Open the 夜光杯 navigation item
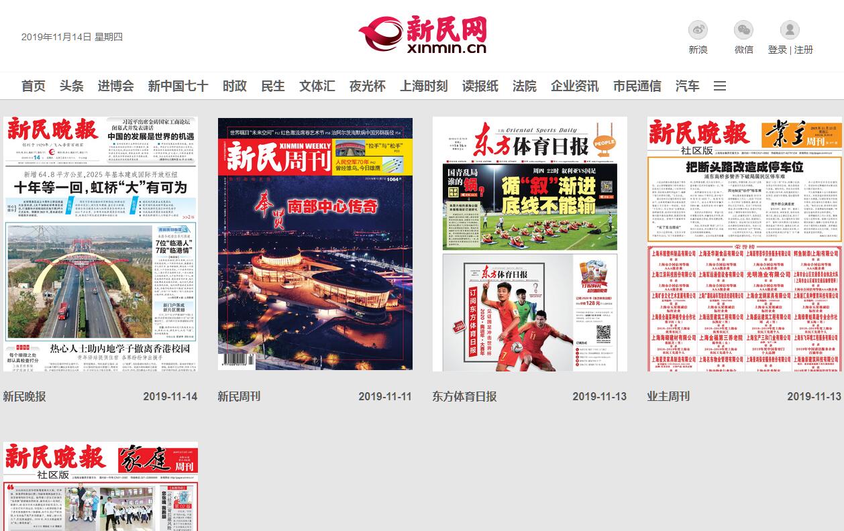 (367, 86)
